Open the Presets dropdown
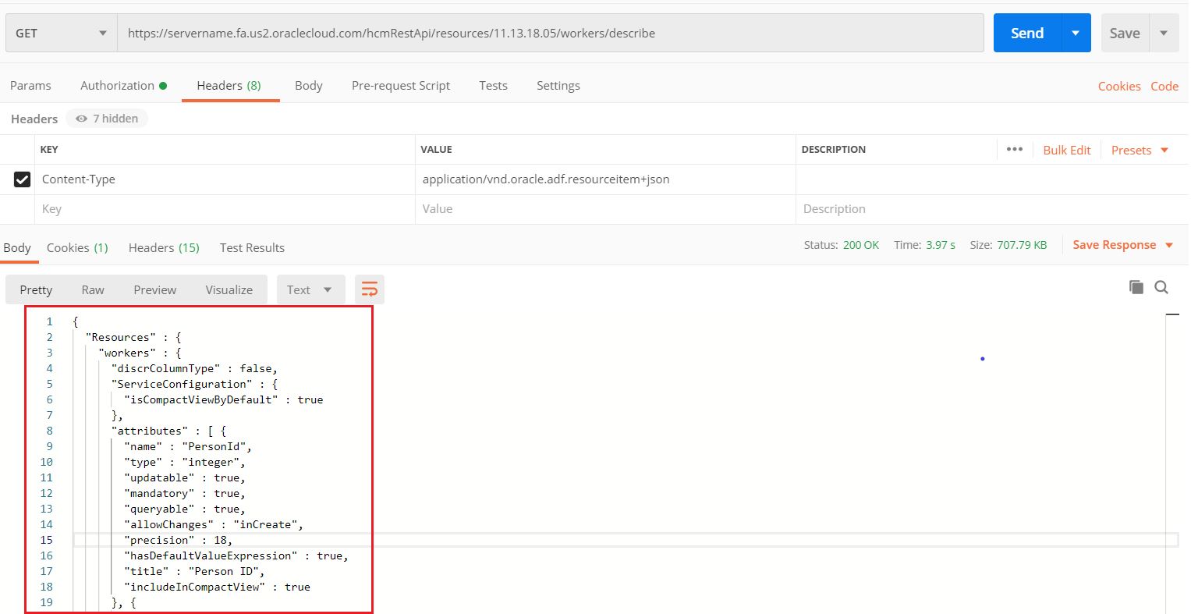The height and width of the screenshot is (614, 1191). pyautogui.click(x=1140, y=150)
